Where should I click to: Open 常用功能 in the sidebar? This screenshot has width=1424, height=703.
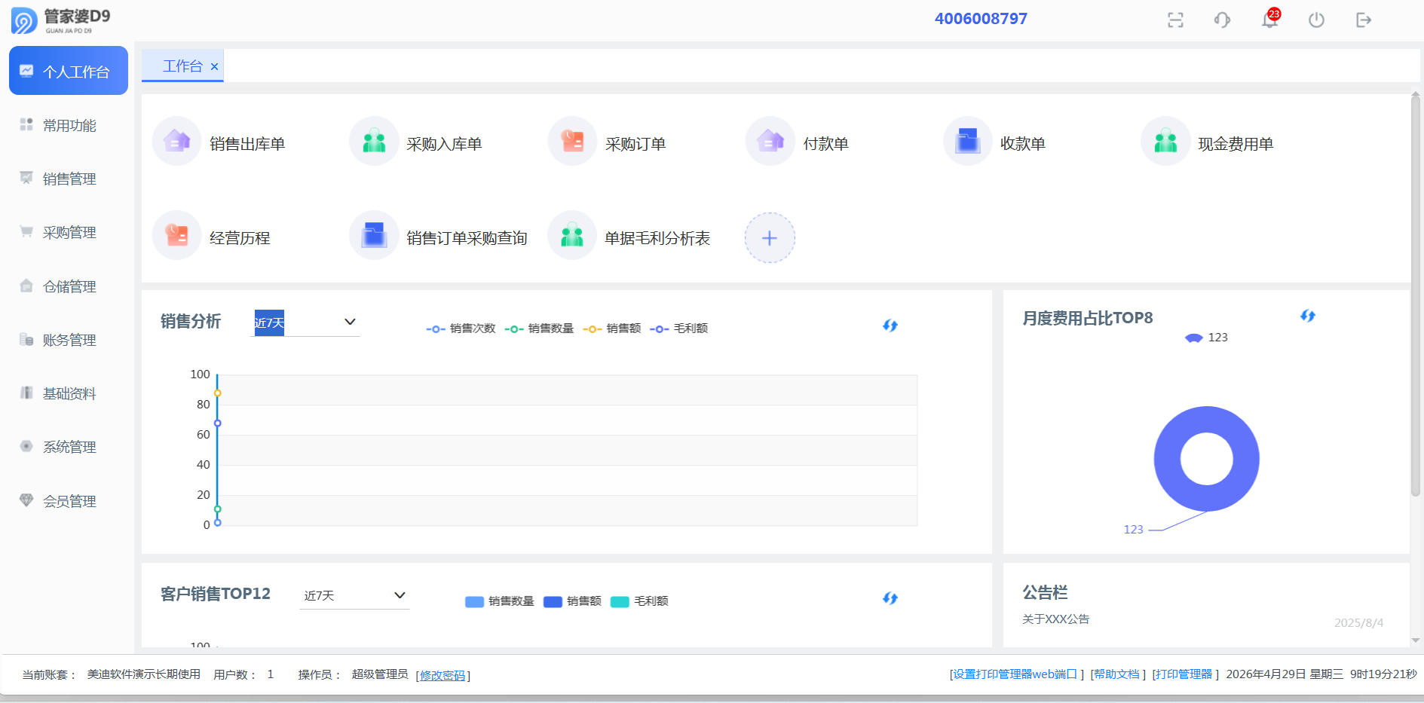(x=69, y=125)
